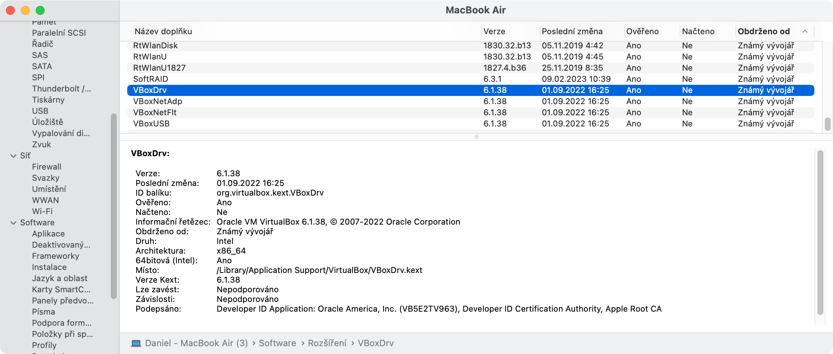The width and height of the screenshot is (833, 354).
Task: Open Písma under Software
Action: (44, 312)
